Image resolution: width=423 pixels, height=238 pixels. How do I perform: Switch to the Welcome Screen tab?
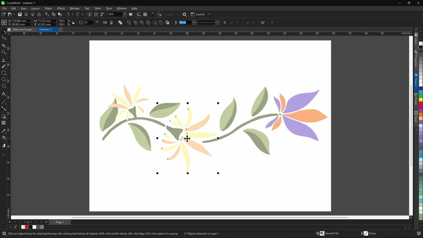(22, 29)
